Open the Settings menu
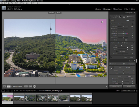 click(22, 3)
